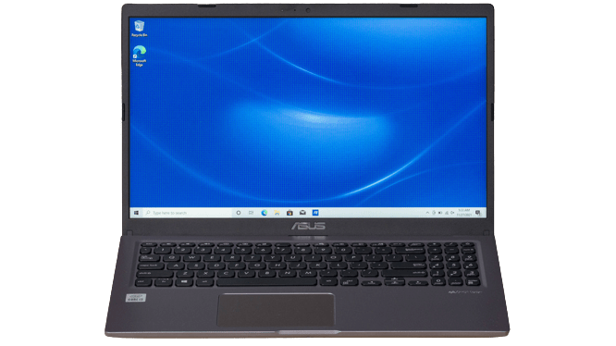Open the Mail app on the taskbar

(302, 213)
